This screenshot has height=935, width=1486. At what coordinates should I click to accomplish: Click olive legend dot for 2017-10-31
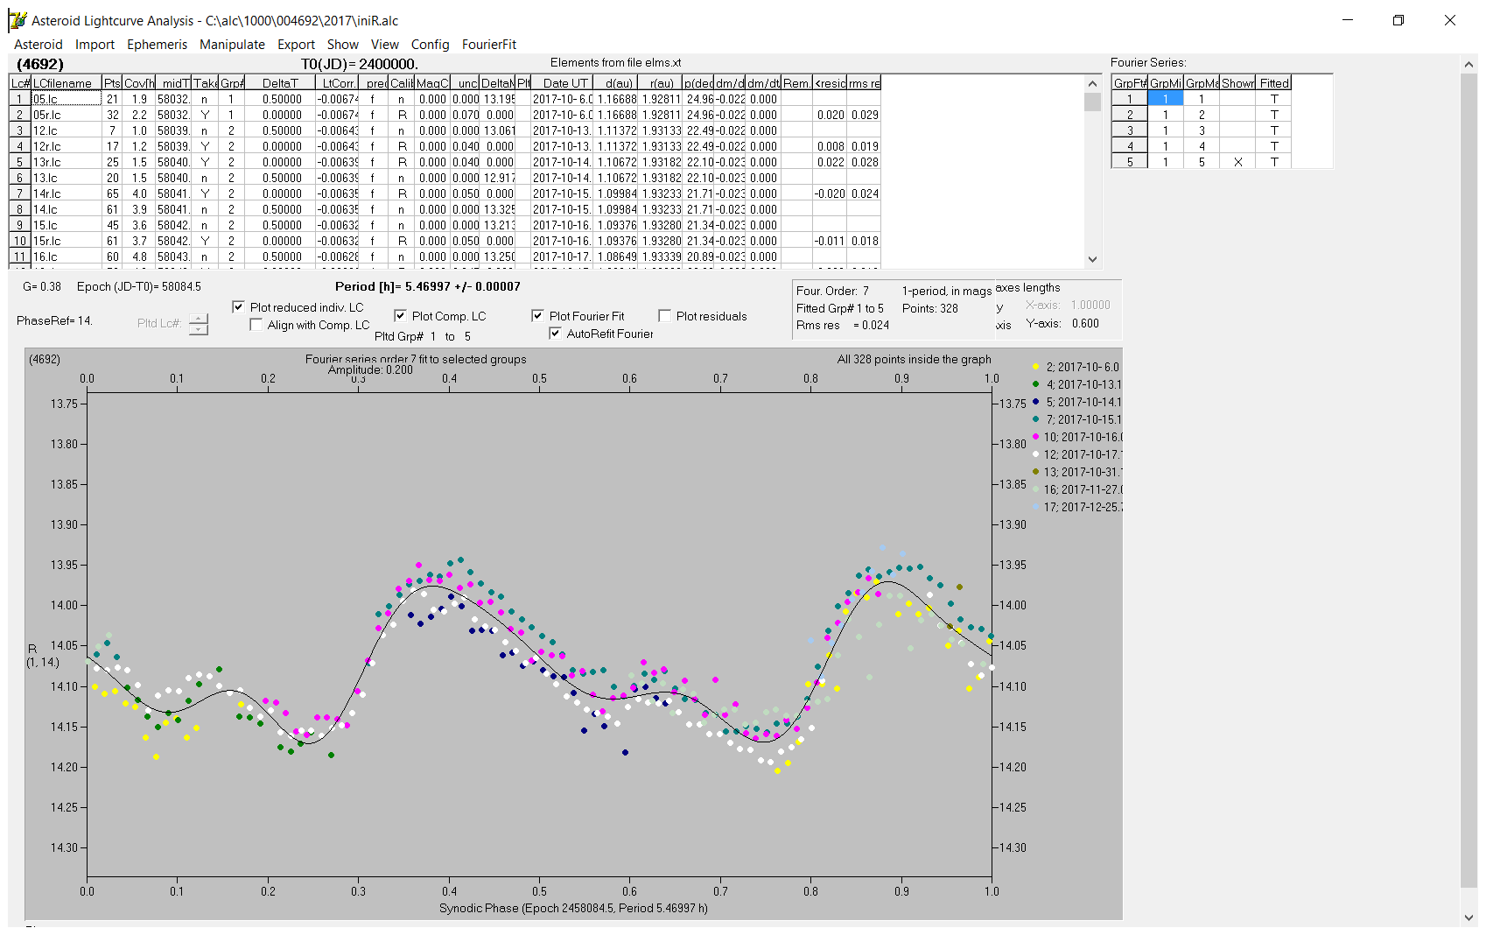coord(1035,472)
